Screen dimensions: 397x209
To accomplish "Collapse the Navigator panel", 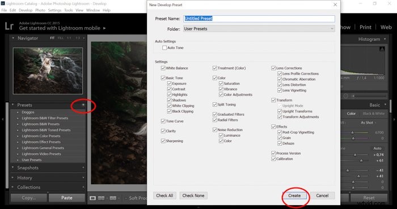I will pyautogui.click(x=12, y=38).
